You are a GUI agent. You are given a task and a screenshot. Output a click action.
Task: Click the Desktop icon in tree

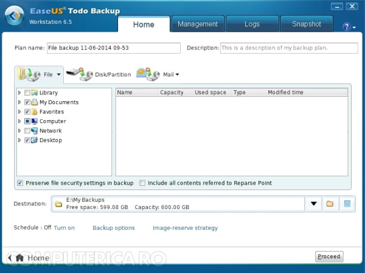(x=35, y=140)
